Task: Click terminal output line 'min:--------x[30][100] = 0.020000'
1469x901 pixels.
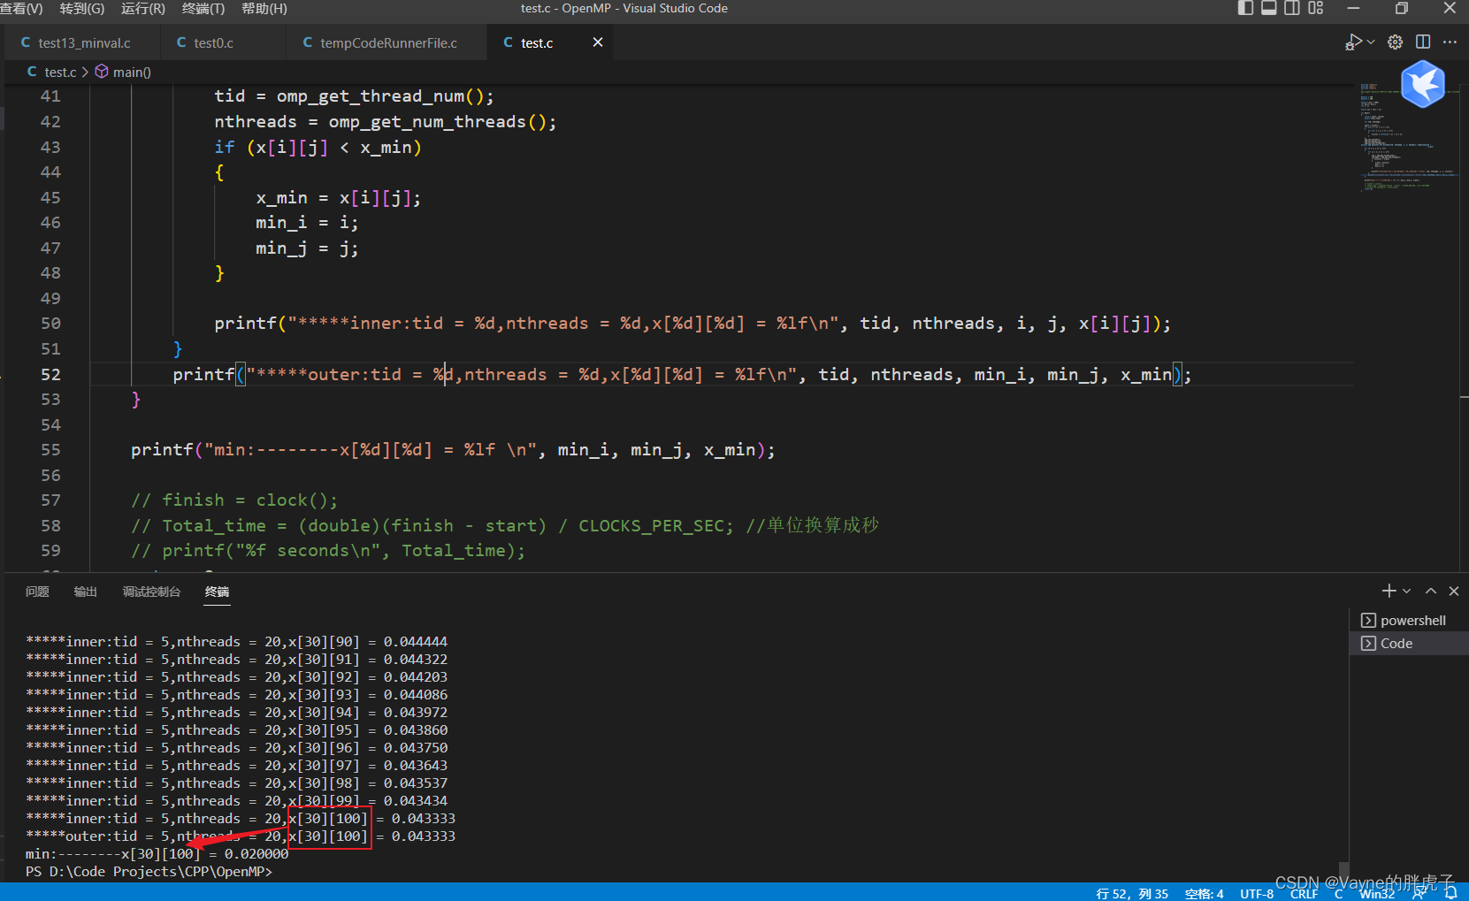Action: tap(157, 854)
